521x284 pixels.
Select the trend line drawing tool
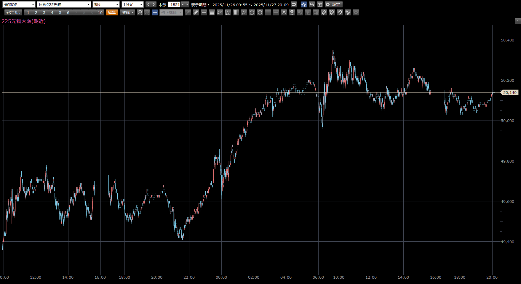click(188, 12)
